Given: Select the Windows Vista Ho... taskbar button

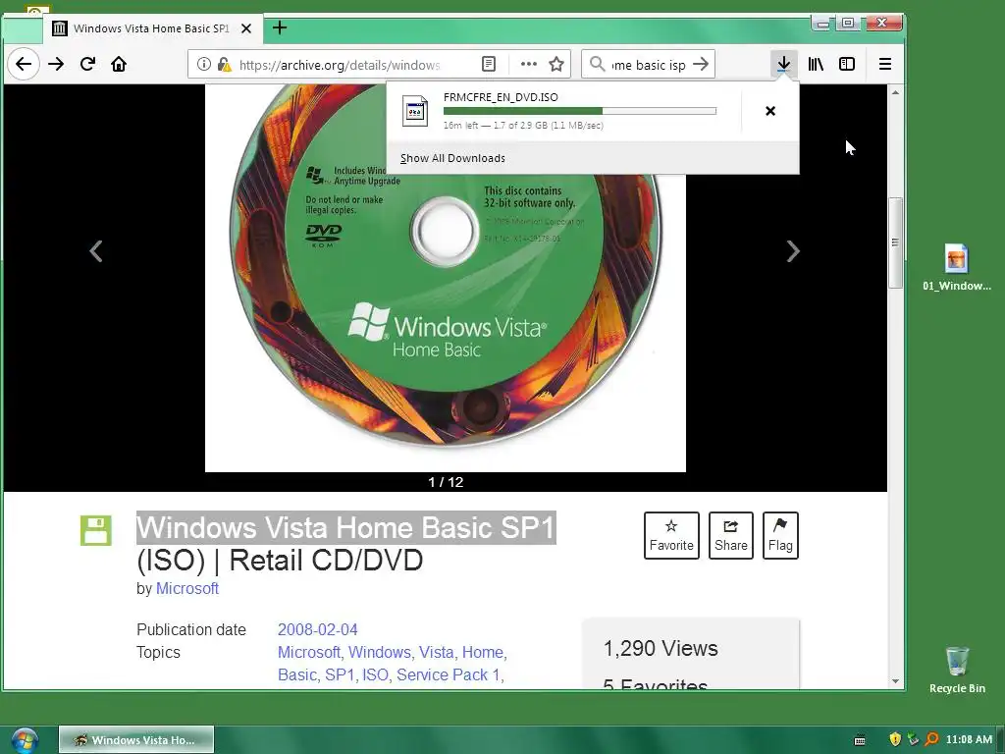Looking at the screenshot, I should (x=135, y=740).
